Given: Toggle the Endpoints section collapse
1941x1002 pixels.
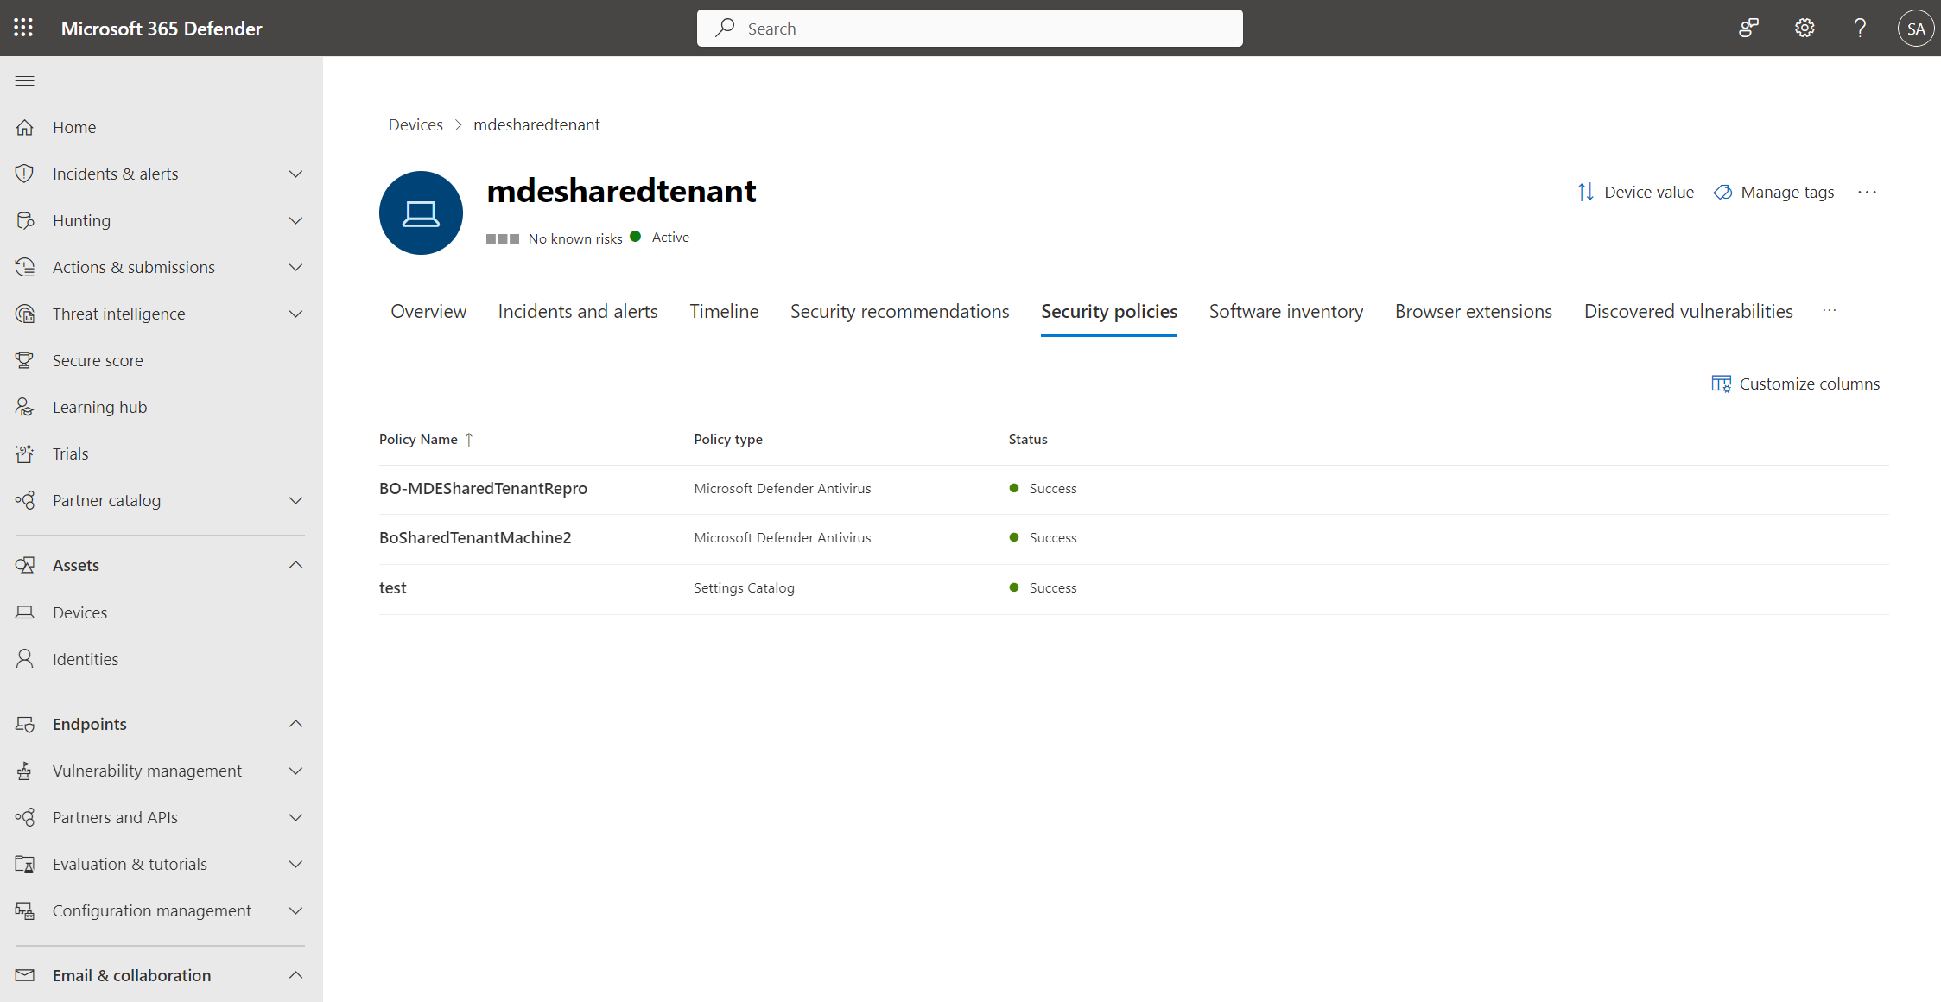Looking at the screenshot, I should pos(295,723).
